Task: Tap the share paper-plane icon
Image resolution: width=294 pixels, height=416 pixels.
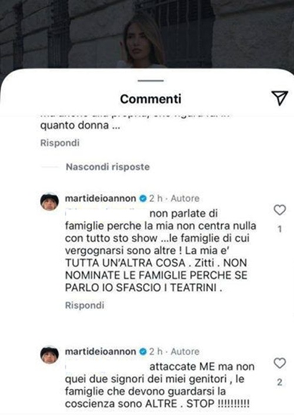Action: pyautogui.click(x=279, y=98)
